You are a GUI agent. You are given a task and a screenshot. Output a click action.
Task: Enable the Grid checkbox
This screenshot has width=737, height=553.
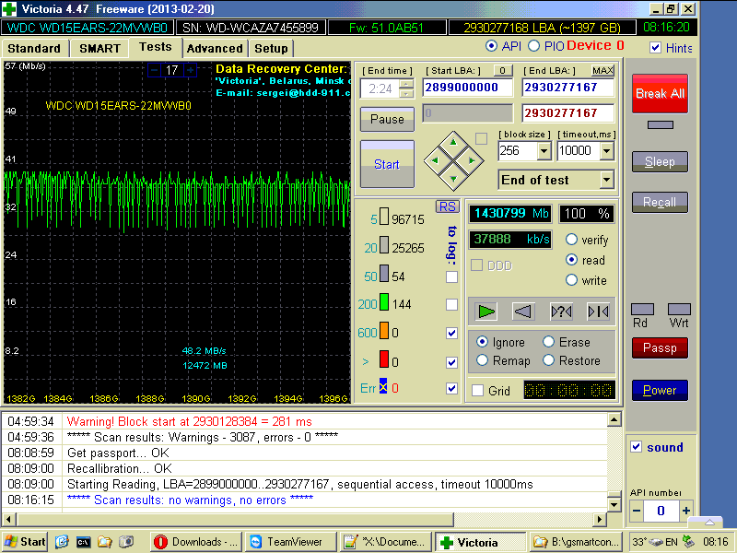(477, 390)
